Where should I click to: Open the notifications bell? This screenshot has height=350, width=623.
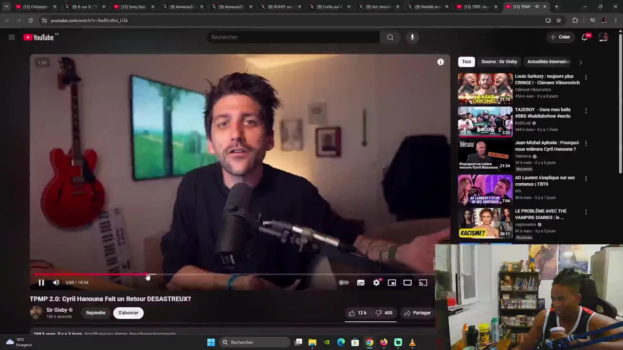pyautogui.click(x=585, y=37)
